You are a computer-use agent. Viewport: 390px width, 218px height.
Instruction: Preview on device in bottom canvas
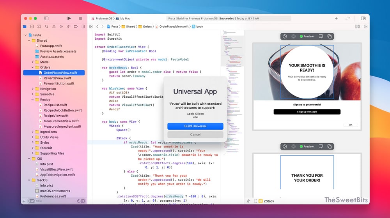(321, 146)
